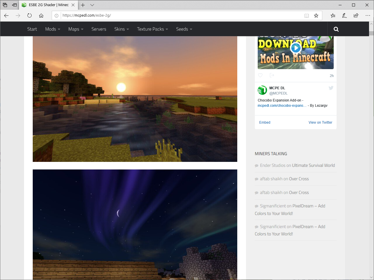Maximize the browser window
This screenshot has height=280, width=374.
click(354, 5)
